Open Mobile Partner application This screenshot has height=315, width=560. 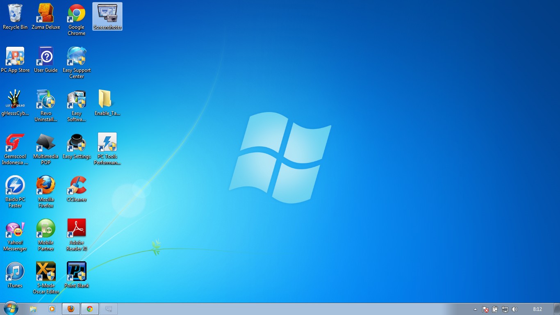(x=46, y=228)
